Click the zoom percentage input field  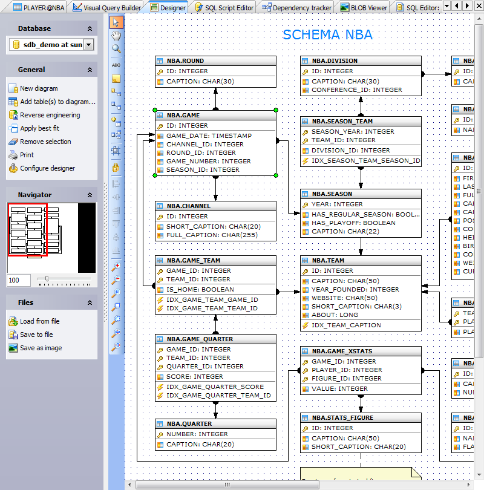[19, 280]
